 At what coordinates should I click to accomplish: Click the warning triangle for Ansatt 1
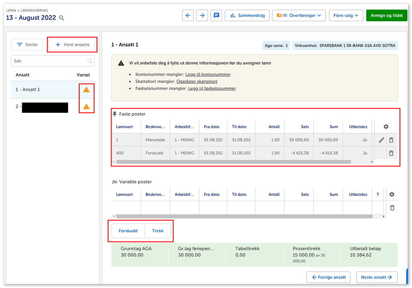click(86, 90)
